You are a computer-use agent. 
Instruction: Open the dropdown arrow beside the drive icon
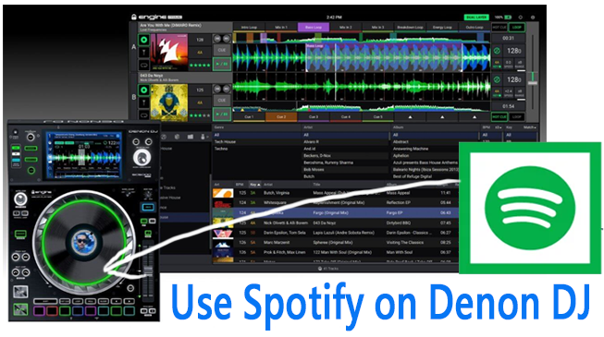[207, 137]
